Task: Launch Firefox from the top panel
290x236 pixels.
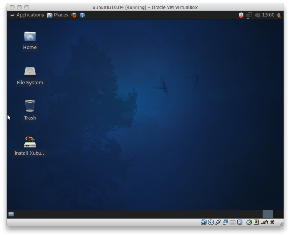Action: point(74,15)
